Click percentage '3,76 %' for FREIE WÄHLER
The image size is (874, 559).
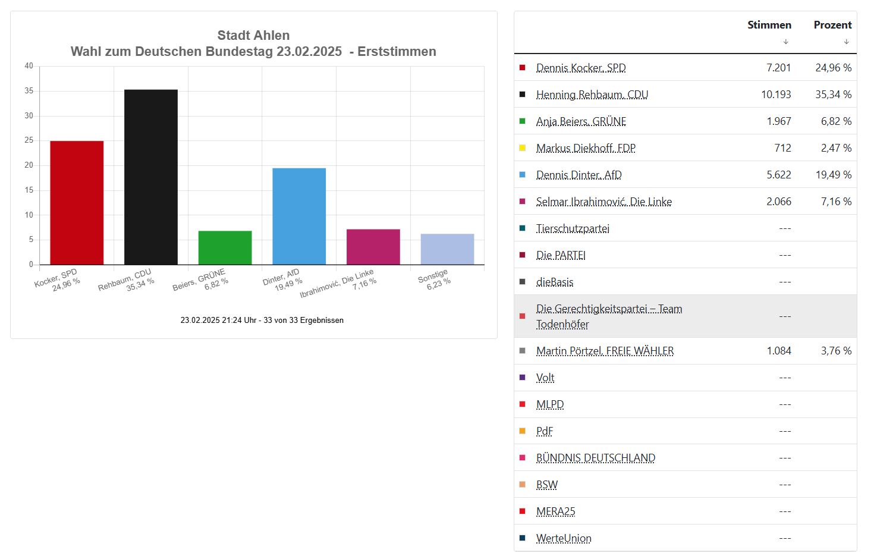point(836,351)
